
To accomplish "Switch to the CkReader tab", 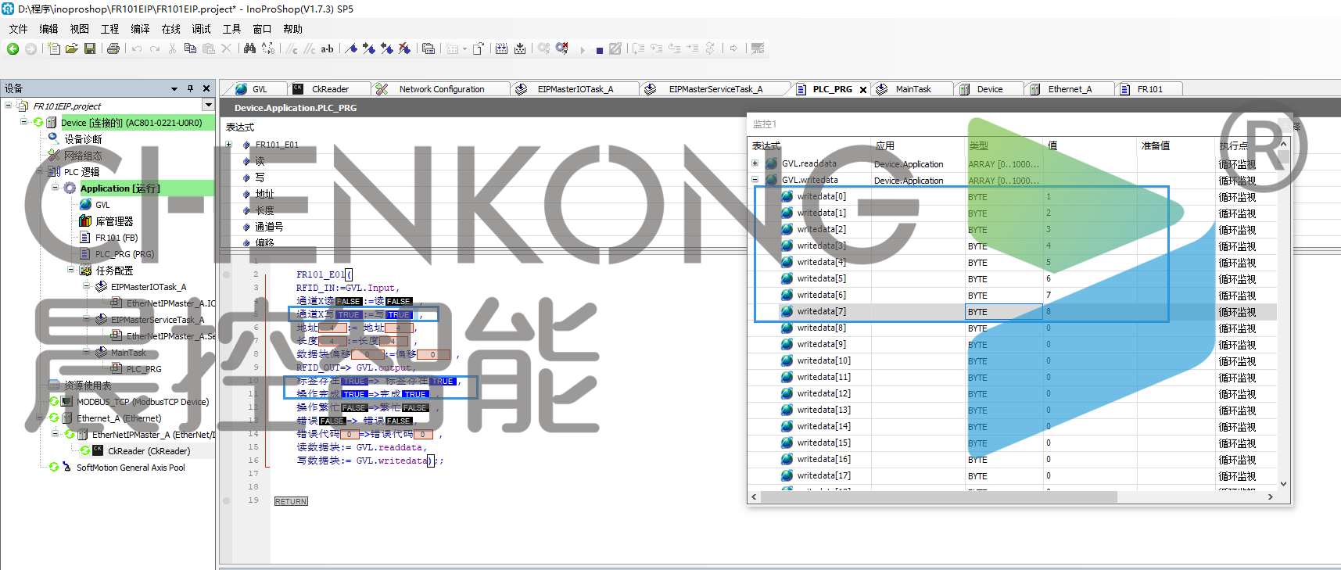I will (329, 89).
